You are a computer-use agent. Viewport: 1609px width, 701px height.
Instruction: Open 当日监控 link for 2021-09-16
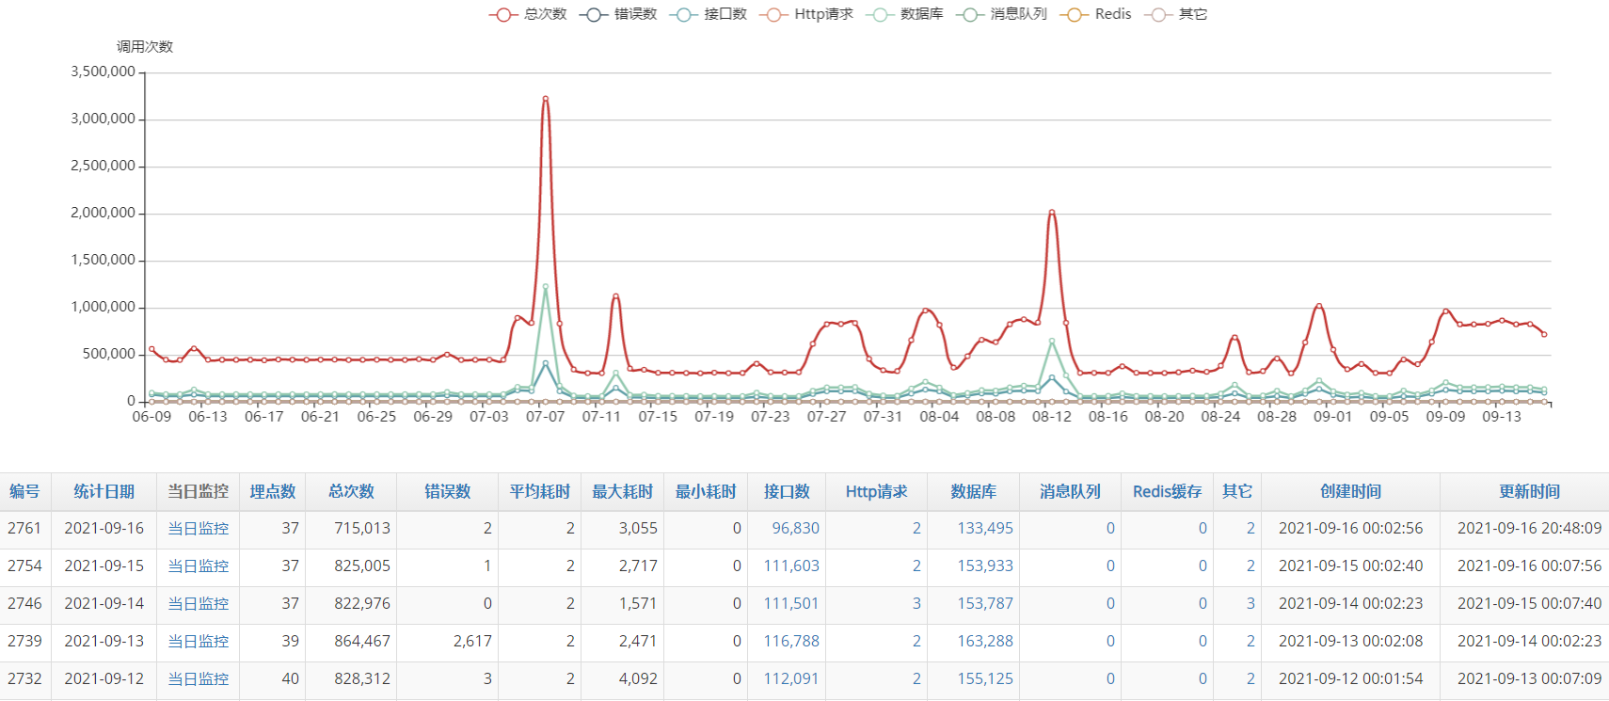point(198,529)
